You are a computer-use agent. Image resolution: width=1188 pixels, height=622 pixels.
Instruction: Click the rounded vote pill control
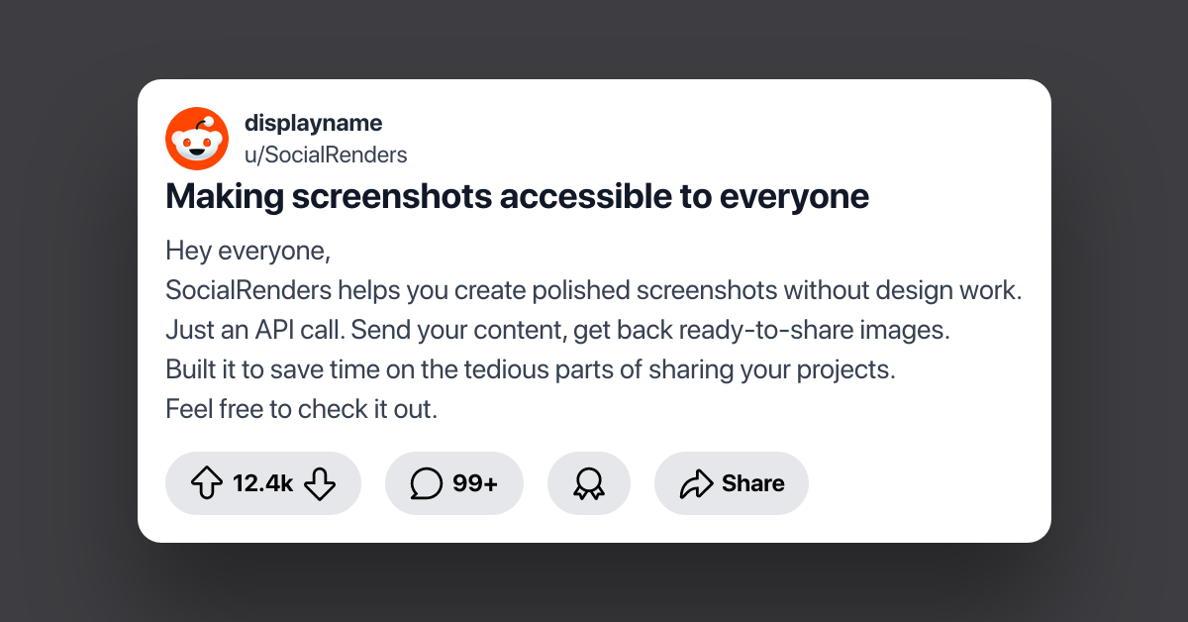[x=263, y=483]
